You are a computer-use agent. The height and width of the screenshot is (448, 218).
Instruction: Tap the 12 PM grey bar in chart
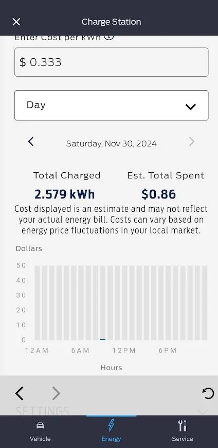pos(125,303)
